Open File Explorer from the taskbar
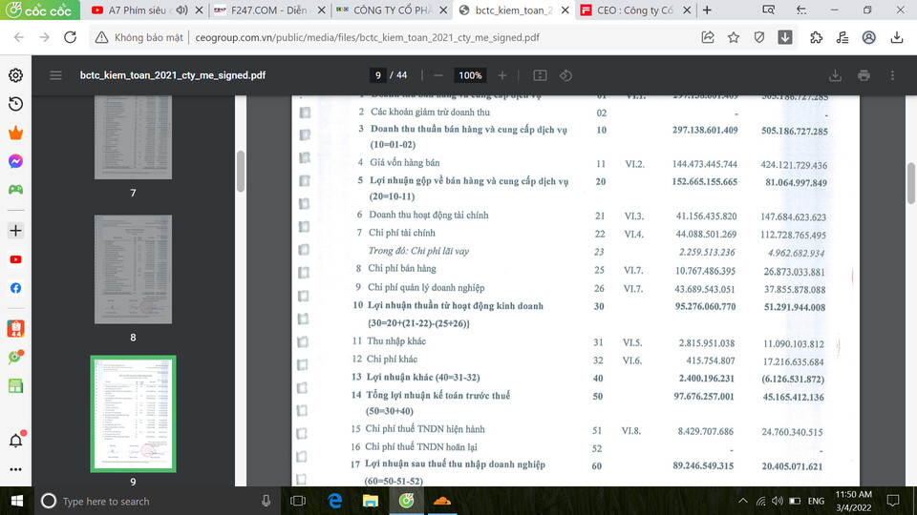 click(371, 501)
